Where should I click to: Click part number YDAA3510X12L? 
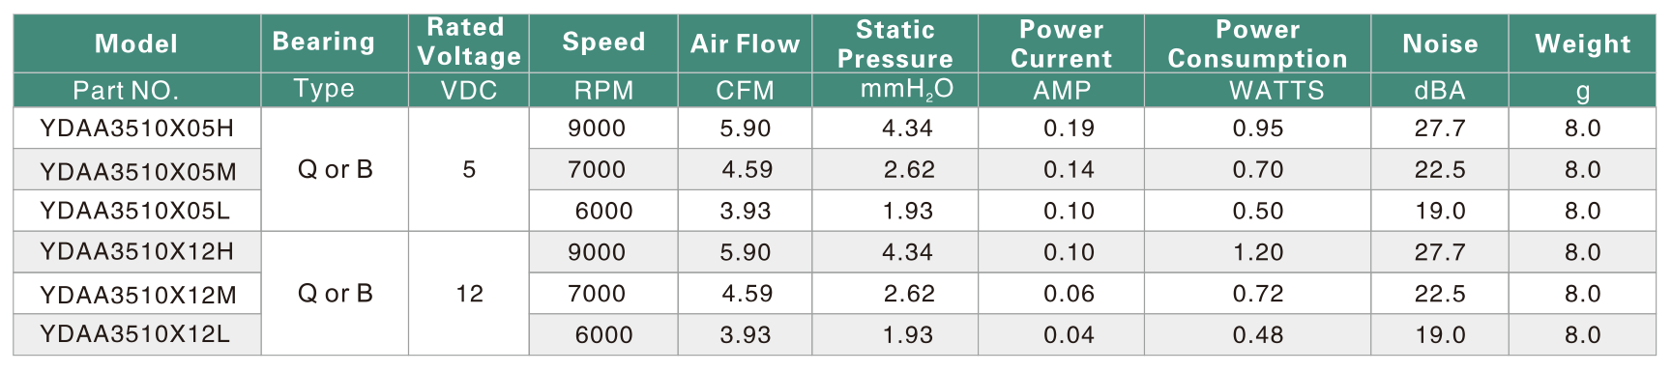(x=134, y=334)
